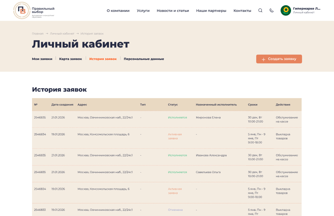Select executor Савельева Ольга
The height and width of the screenshot is (216, 334).
coord(208,172)
